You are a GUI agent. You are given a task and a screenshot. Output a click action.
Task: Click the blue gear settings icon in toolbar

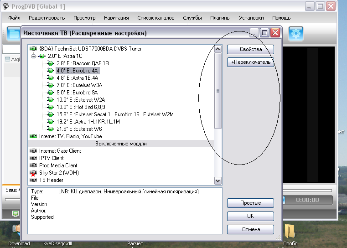[296, 33]
